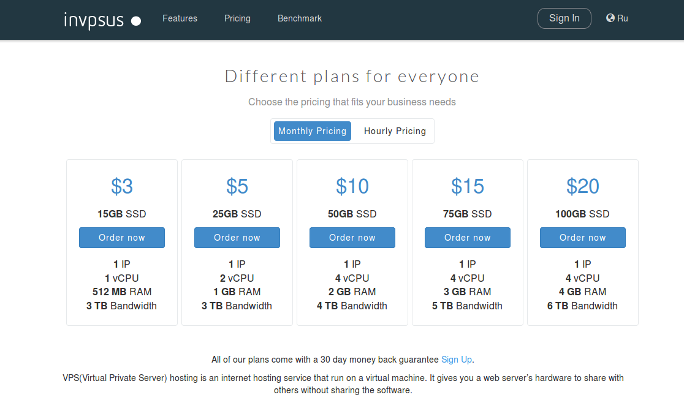The image size is (684, 411).
Task: Order the $20 plan
Action: point(582,238)
